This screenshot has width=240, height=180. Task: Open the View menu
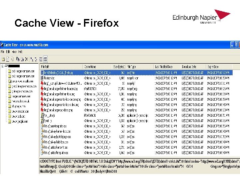tap(14, 52)
